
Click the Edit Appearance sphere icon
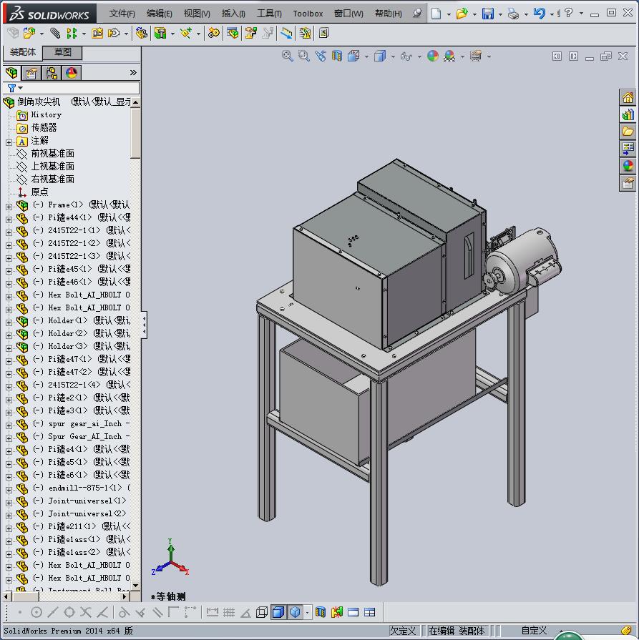coord(433,56)
